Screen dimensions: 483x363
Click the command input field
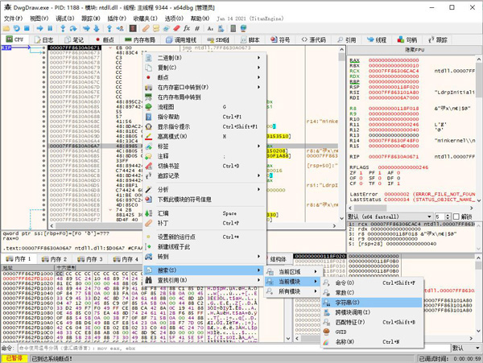click(x=234, y=349)
